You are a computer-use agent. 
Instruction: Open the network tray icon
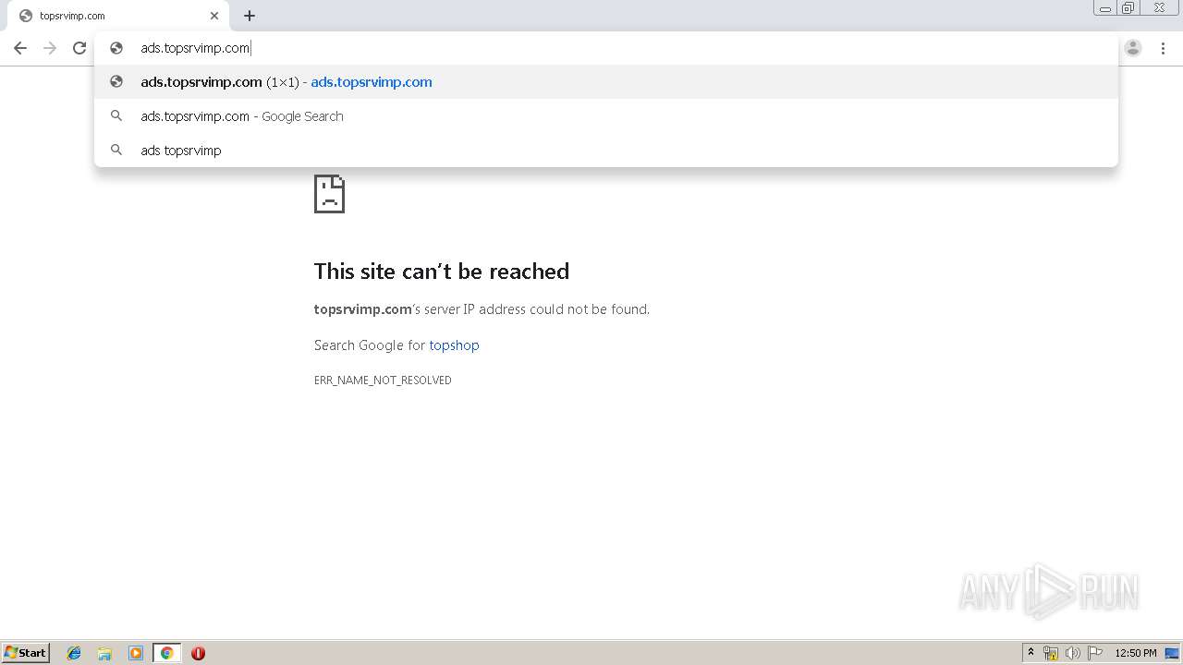tap(1051, 653)
